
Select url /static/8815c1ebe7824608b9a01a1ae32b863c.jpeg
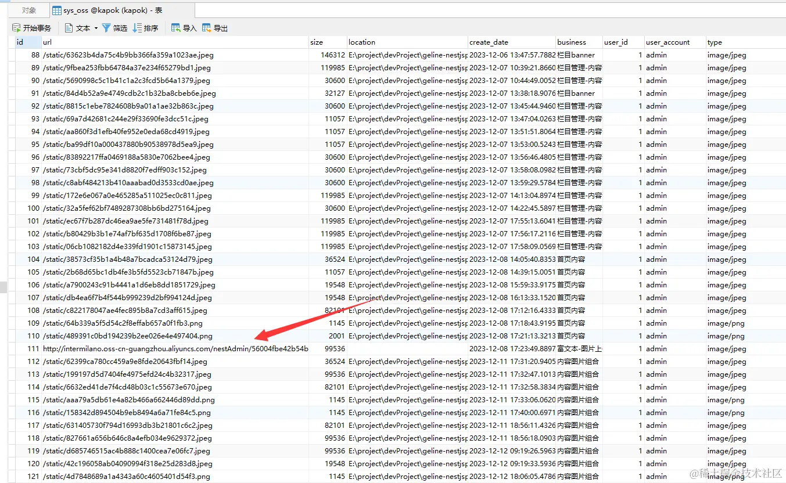(x=175, y=106)
